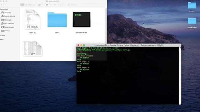The image size is (200, 112).
Task: Click the venv folder name label
Action: [57, 33]
